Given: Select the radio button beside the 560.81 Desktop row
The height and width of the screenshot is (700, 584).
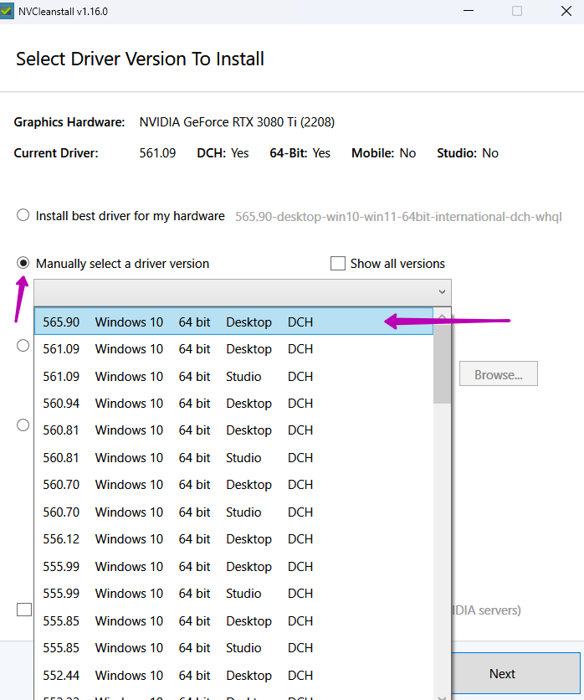Looking at the screenshot, I should 23,425.
